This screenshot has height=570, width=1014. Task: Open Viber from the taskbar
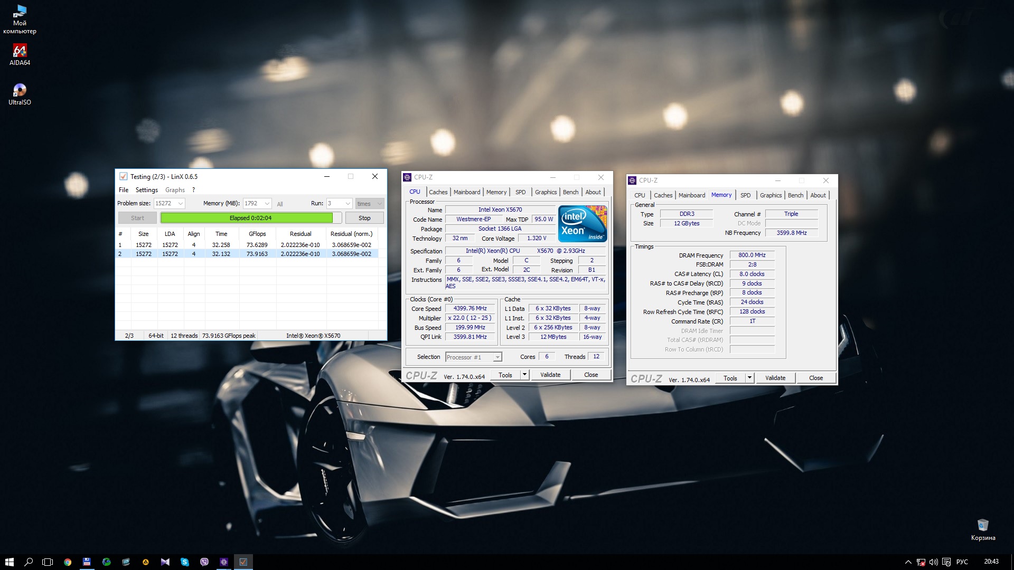point(204,562)
